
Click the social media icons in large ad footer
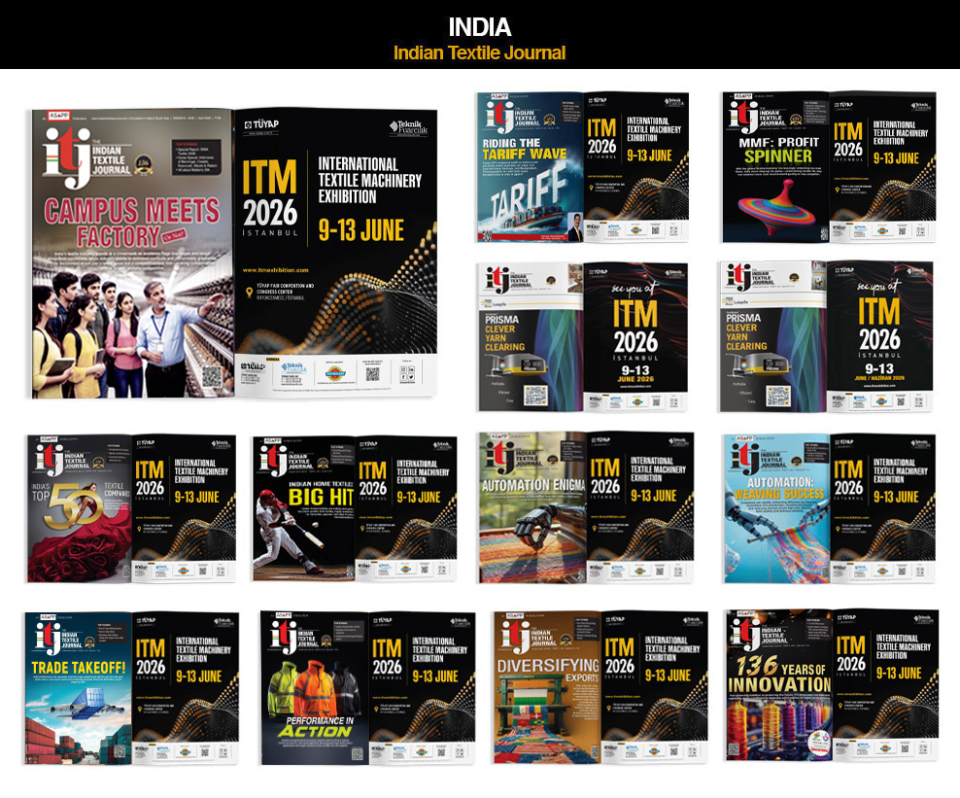pyautogui.click(x=405, y=372)
